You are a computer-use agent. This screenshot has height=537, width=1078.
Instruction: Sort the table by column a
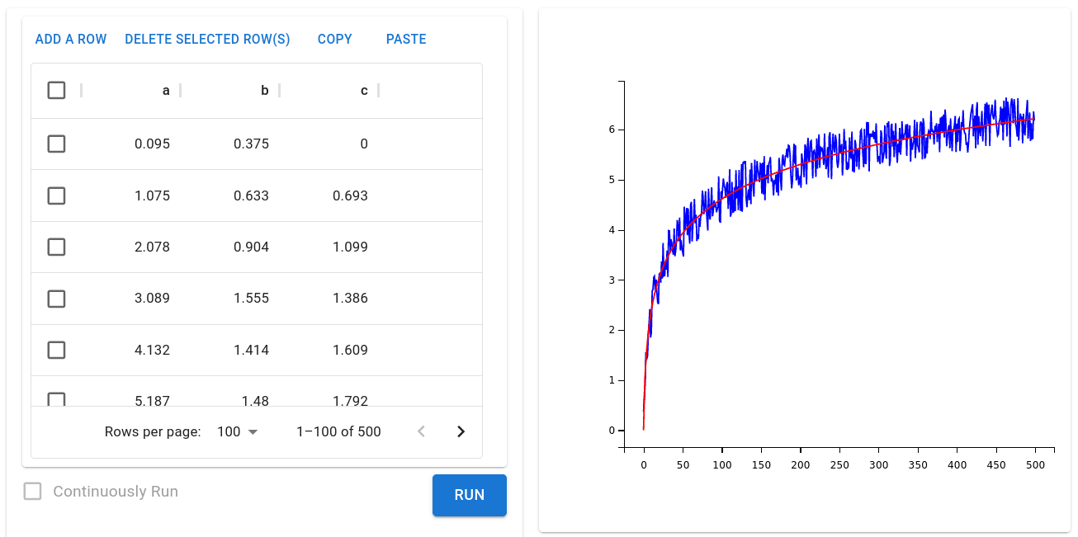(165, 90)
